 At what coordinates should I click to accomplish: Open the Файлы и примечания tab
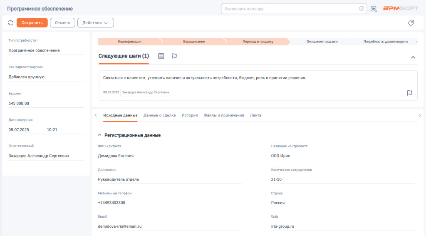click(224, 115)
